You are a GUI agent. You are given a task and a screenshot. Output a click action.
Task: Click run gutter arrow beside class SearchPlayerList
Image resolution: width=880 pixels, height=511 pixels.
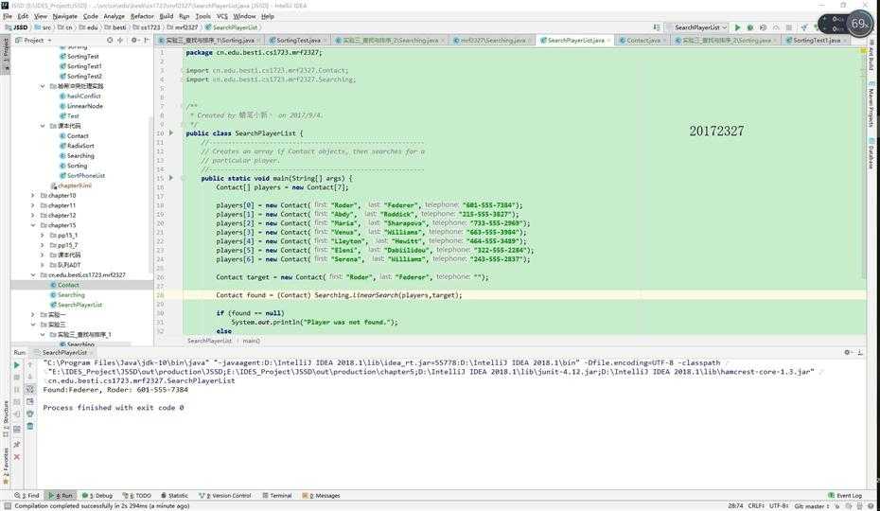point(171,133)
